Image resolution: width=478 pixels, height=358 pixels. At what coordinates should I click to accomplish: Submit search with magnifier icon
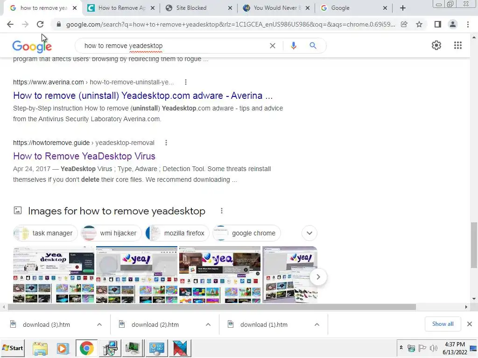[x=313, y=46]
